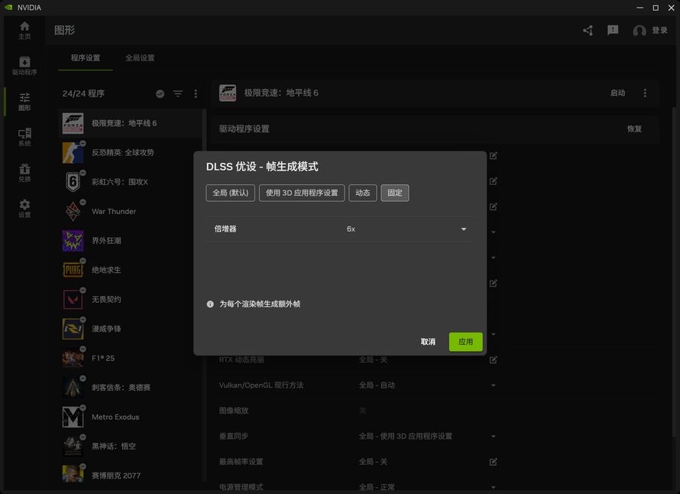Screen dimensions: 680x494
Task: Select 固定 frame generation mode
Action: tap(395, 193)
